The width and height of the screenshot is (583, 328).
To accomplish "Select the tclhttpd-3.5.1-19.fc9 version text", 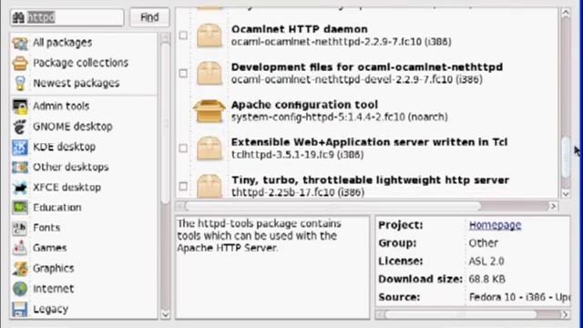I will (298, 155).
